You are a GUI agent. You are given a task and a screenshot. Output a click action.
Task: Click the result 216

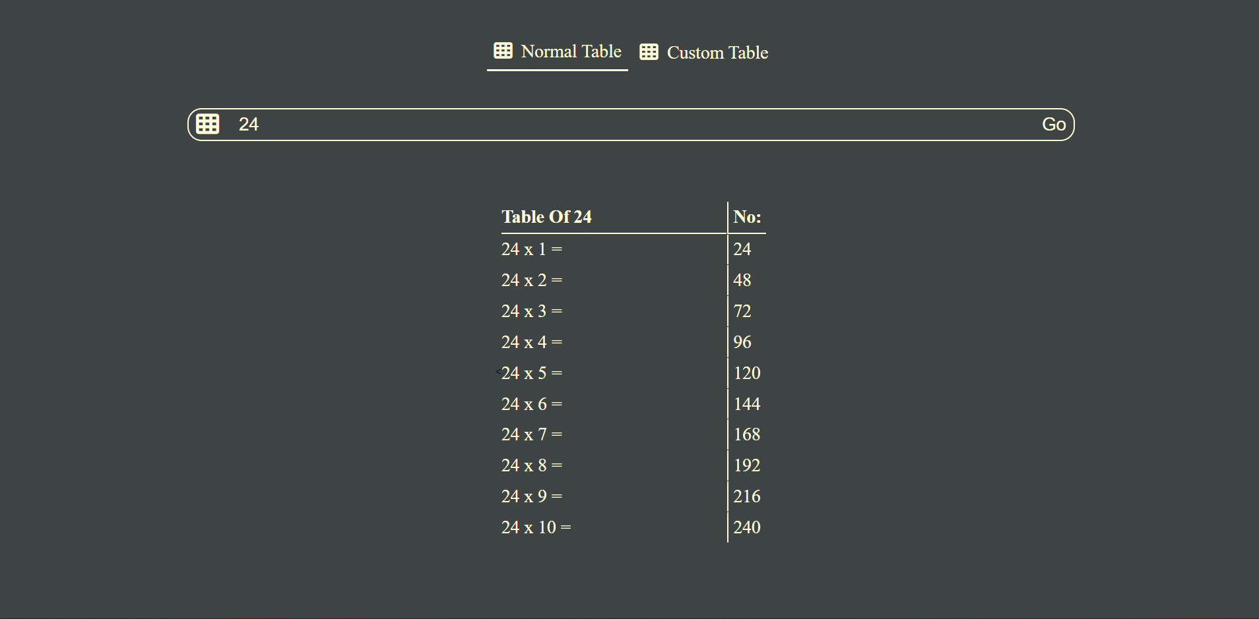pyautogui.click(x=747, y=496)
